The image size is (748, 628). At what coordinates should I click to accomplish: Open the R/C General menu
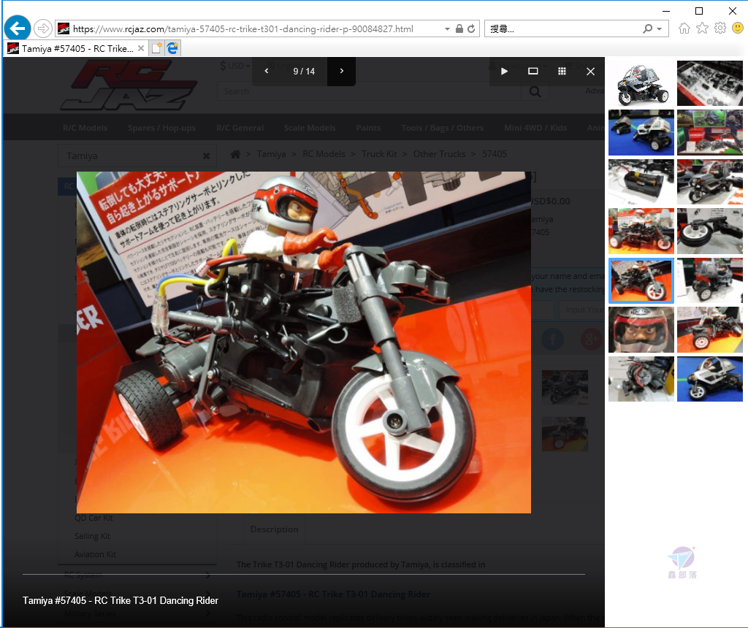(240, 128)
